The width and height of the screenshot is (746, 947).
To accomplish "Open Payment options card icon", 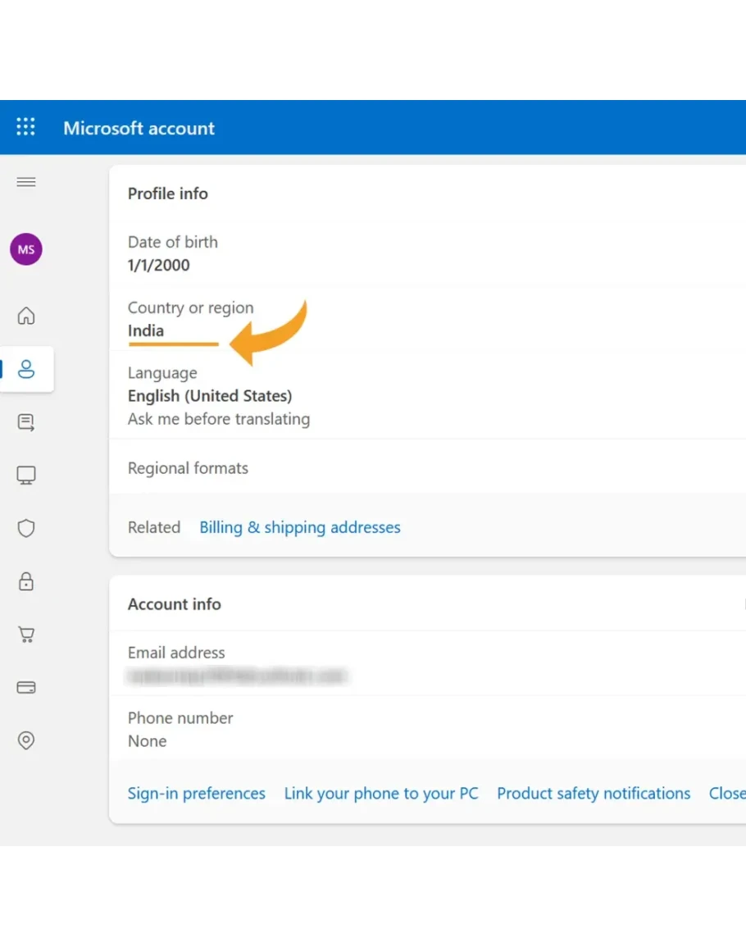I will [x=26, y=688].
